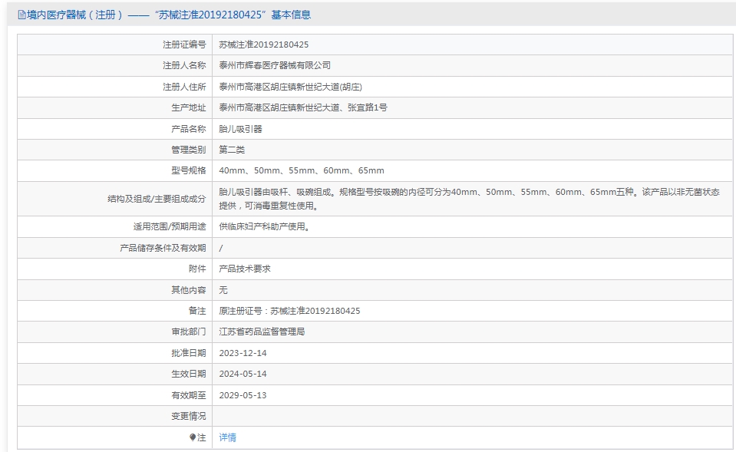Click the 生产地址 label
The width and height of the screenshot is (736, 452).
[x=189, y=108]
